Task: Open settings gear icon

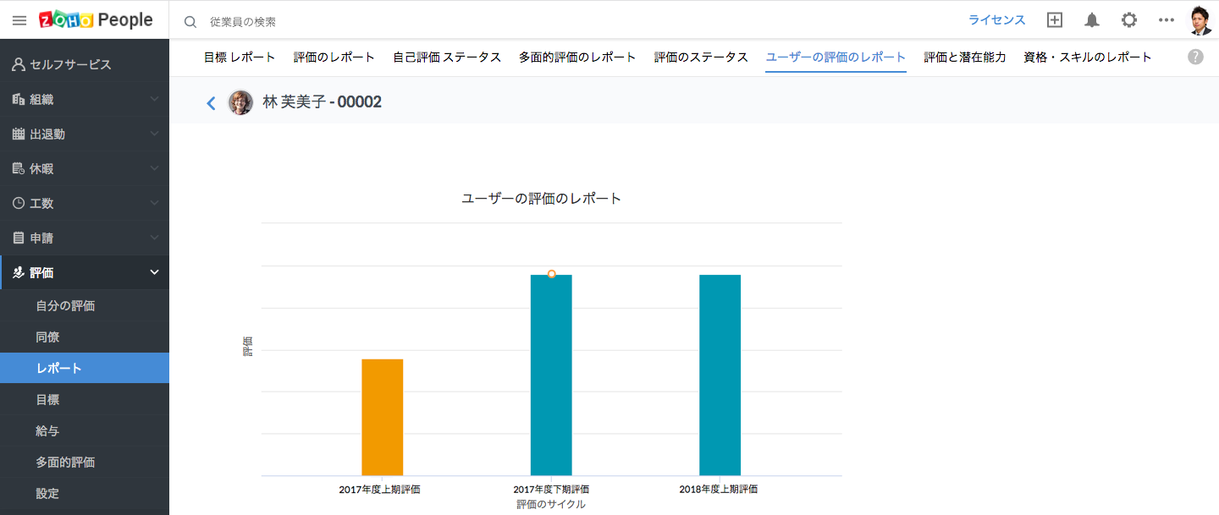Action: [x=1129, y=20]
